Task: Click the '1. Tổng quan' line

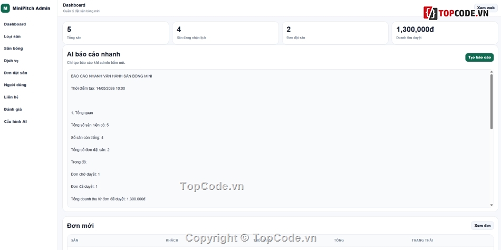Action: point(82,113)
